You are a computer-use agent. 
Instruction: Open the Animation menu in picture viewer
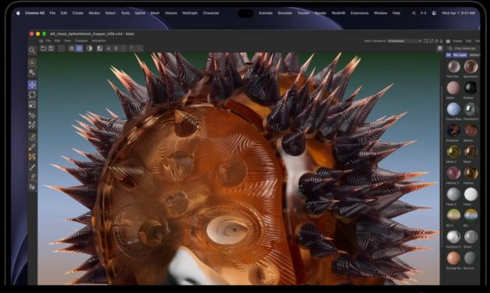pyautogui.click(x=98, y=41)
